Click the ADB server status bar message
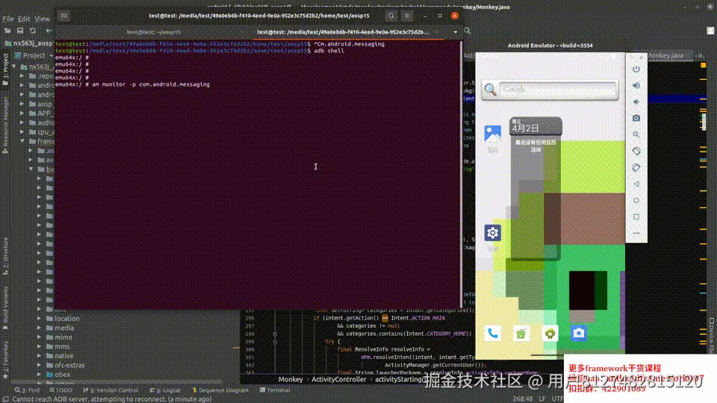This screenshot has height=403, width=717. point(112,399)
